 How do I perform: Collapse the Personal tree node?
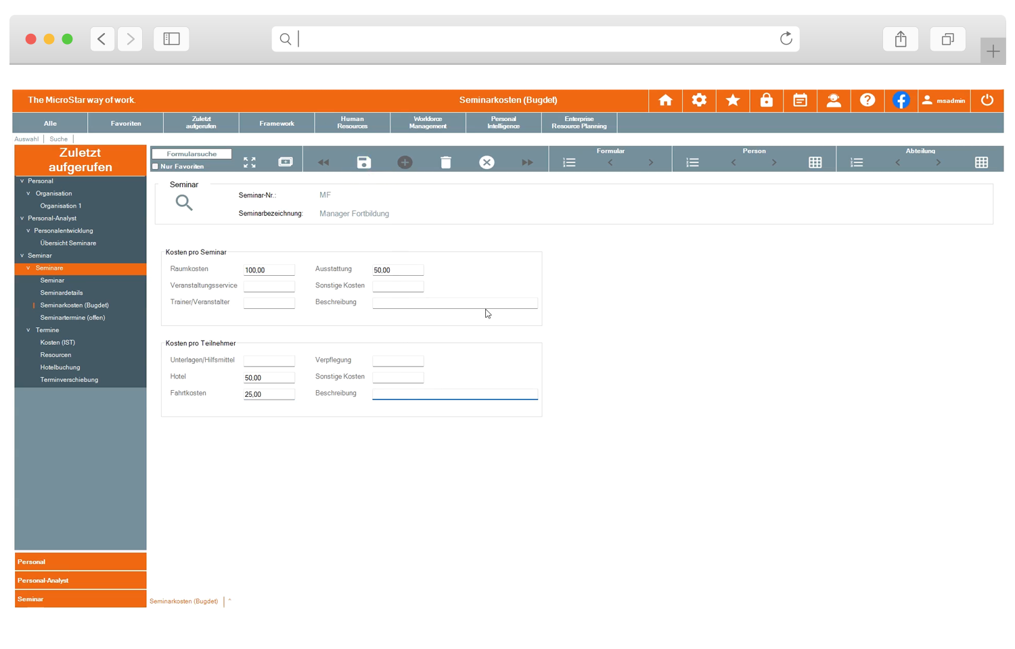[x=22, y=181]
